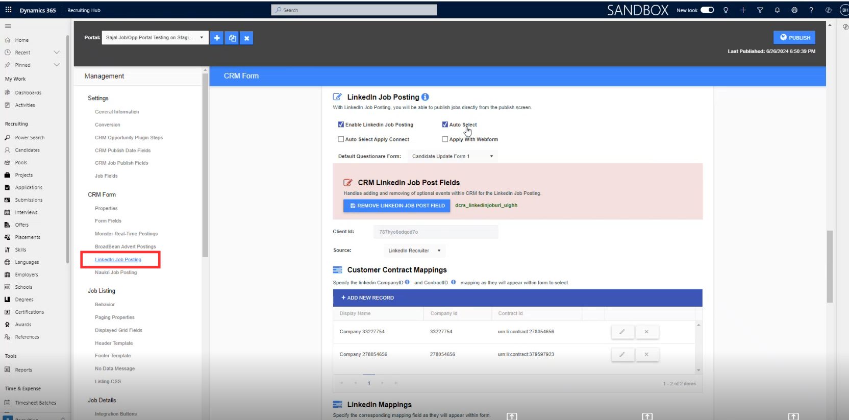
Task: Click the Languages globe icon
Action: (8, 262)
